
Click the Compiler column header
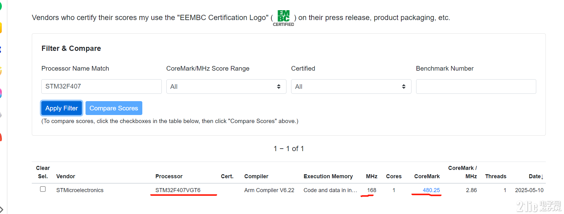256,176
